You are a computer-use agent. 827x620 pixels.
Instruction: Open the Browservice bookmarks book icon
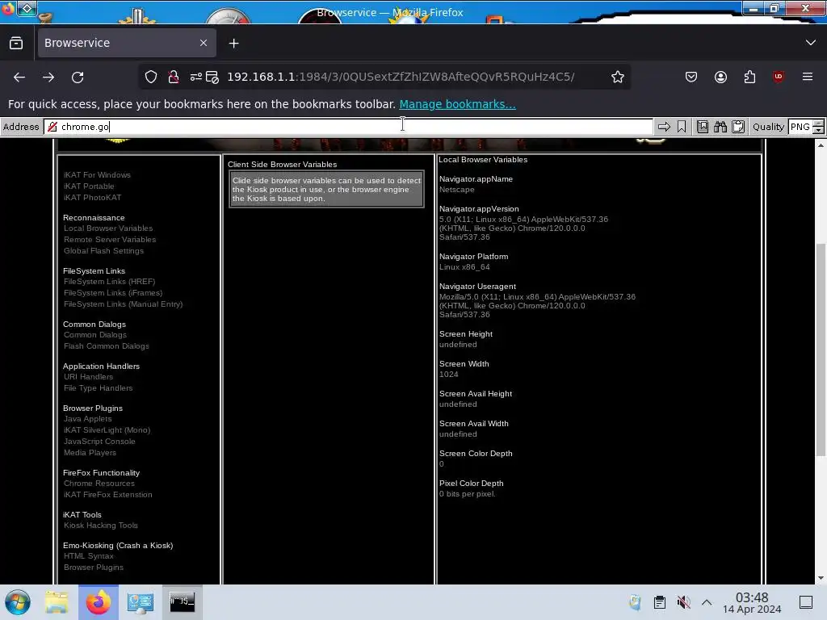[x=703, y=127]
